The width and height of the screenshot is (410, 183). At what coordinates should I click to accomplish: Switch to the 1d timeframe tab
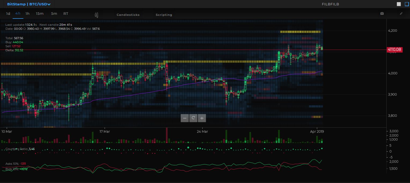pos(8,13)
